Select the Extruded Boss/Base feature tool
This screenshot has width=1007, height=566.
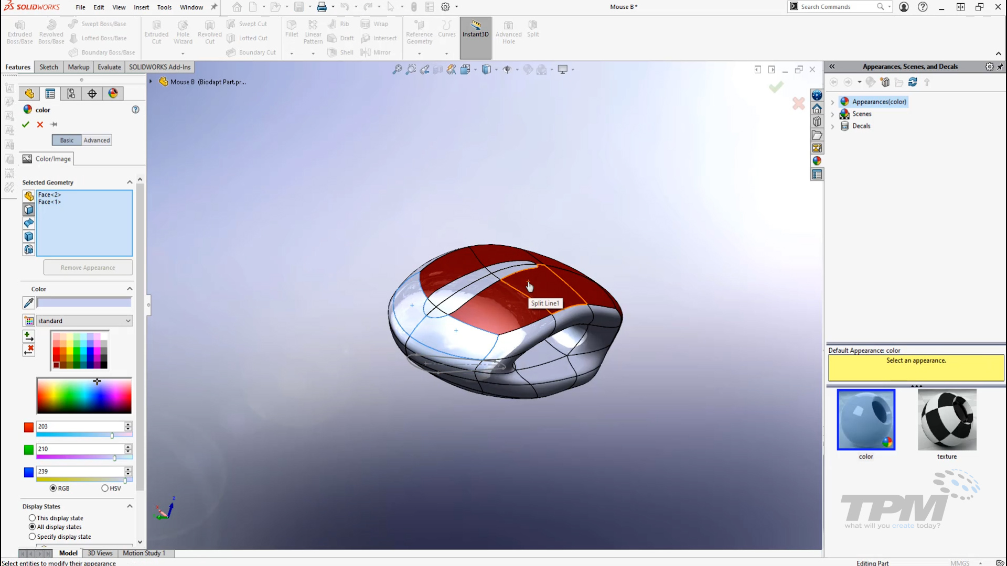(19, 31)
